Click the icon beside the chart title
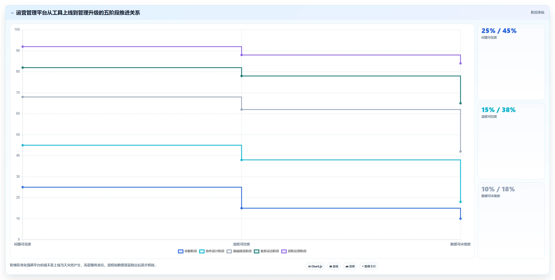555x280 pixels. coord(12,13)
